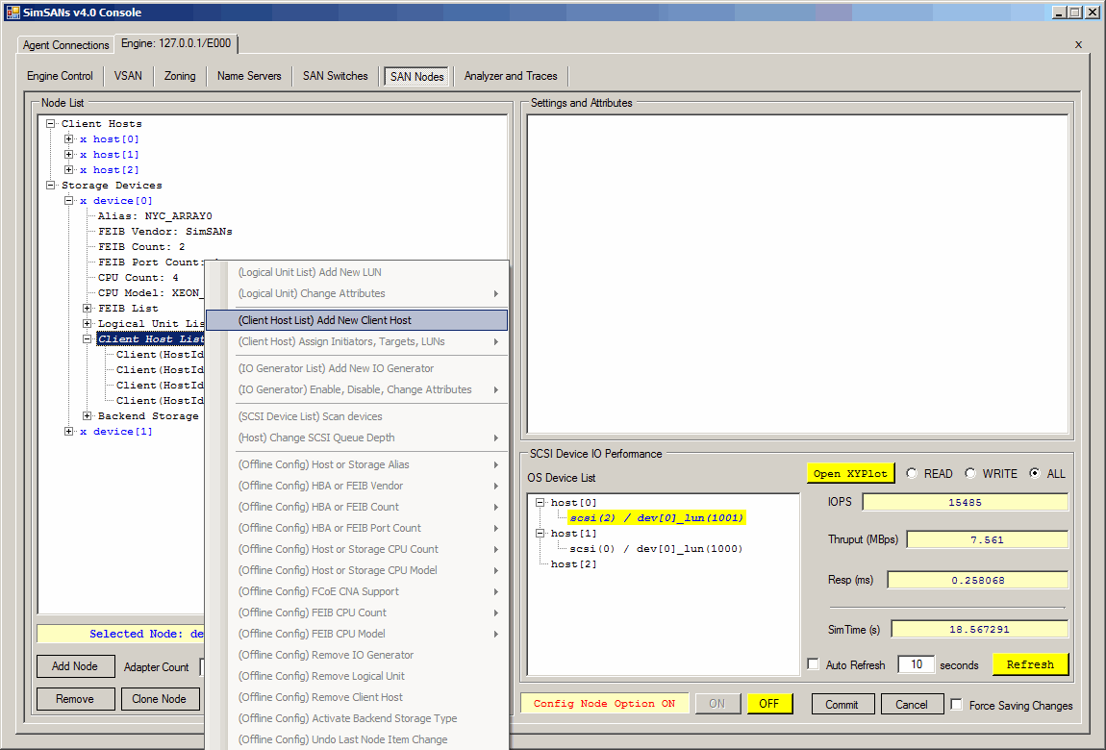The width and height of the screenshot is (1106, 750).
Task: Select the READ radio button
Action: click(x=911, y=473)
